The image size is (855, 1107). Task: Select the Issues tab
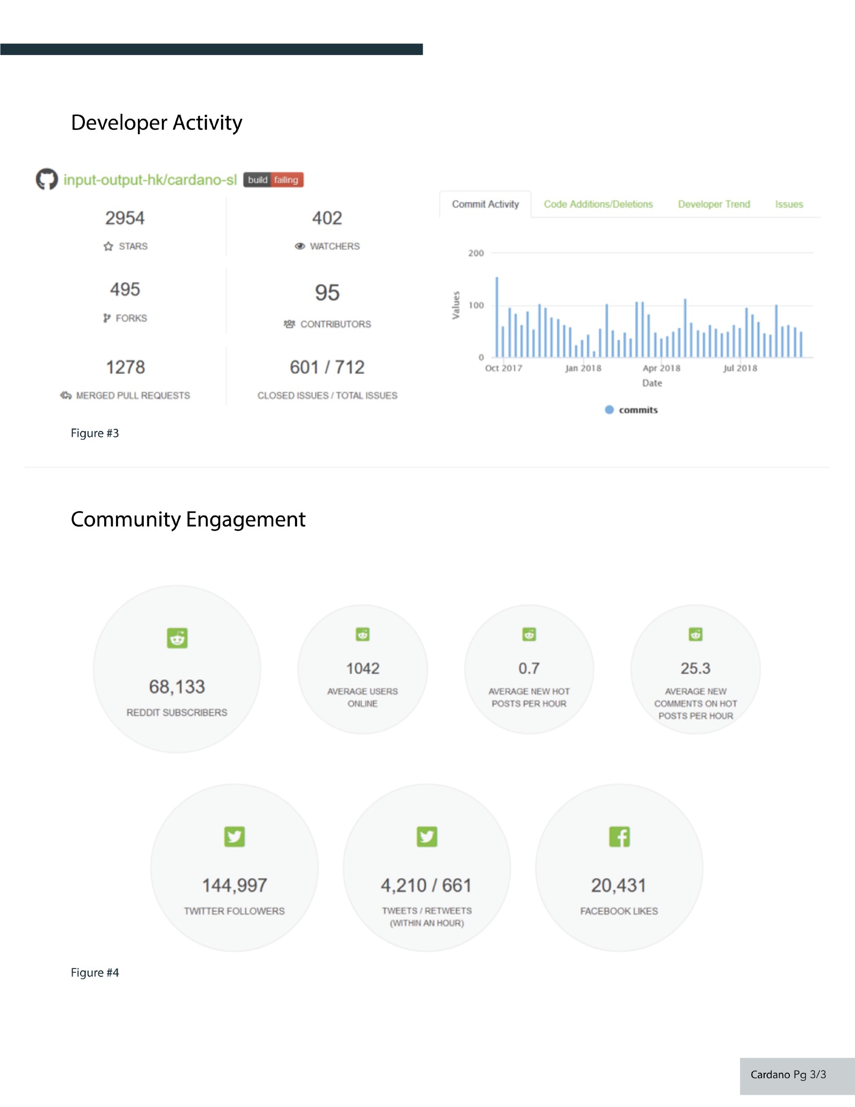pyautogui.click(x=789, y=204)
